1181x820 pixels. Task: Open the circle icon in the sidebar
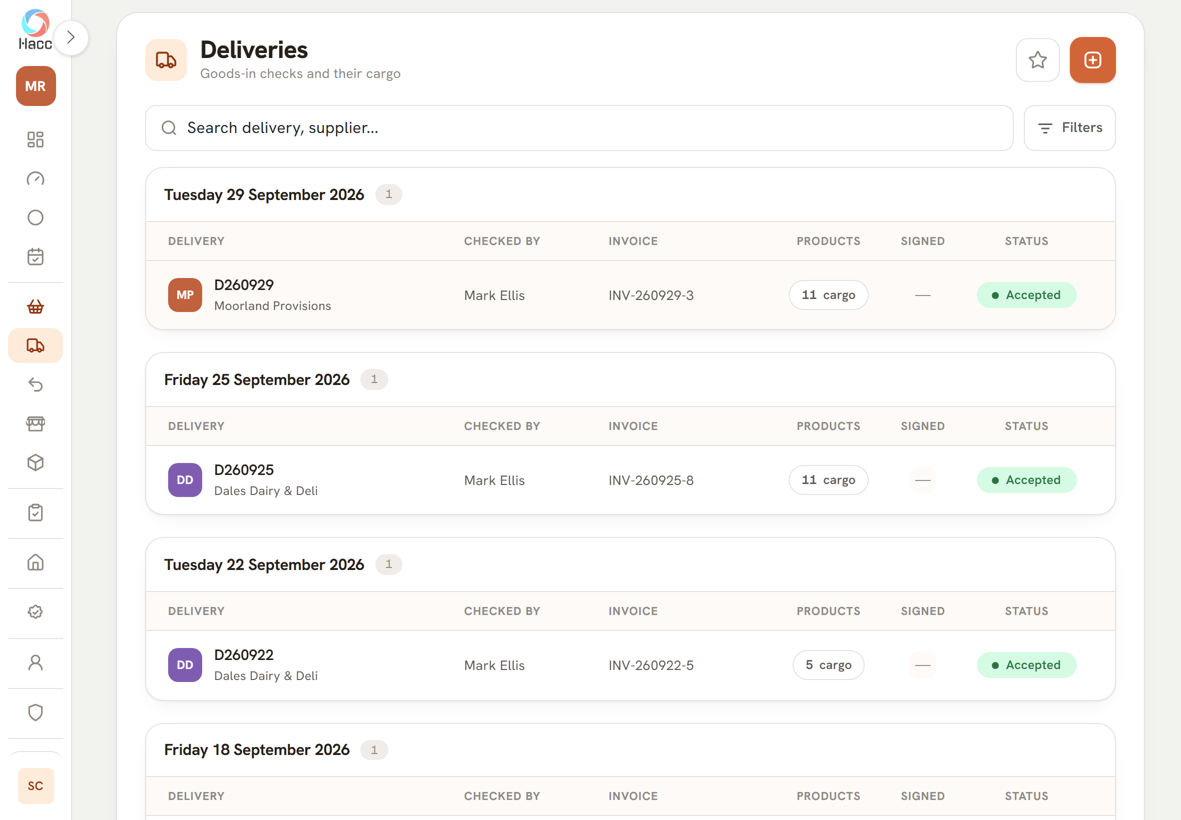[36, 217]
